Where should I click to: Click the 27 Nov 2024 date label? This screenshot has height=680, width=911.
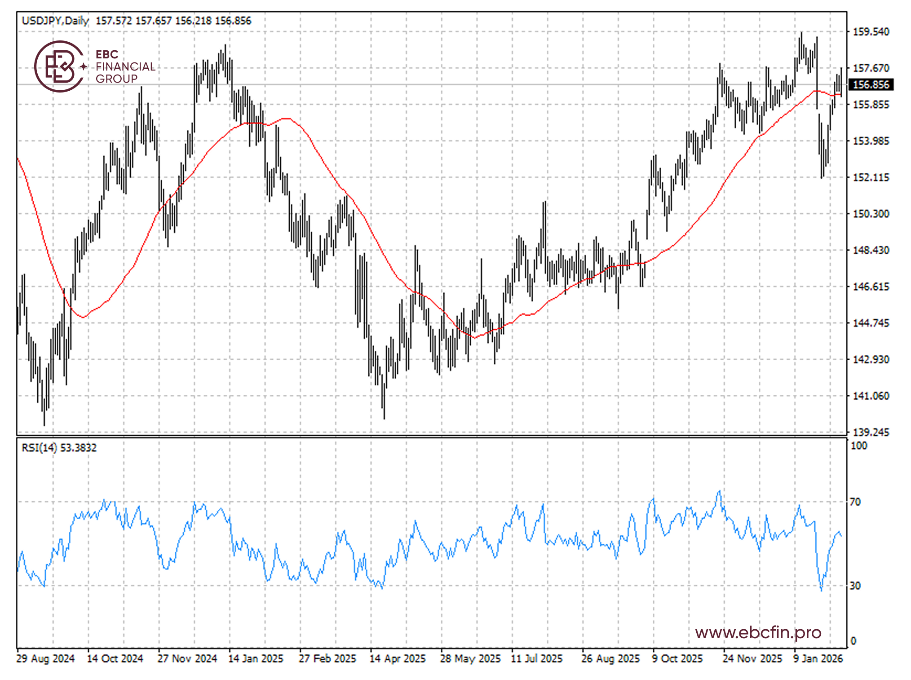pos(187,658)
